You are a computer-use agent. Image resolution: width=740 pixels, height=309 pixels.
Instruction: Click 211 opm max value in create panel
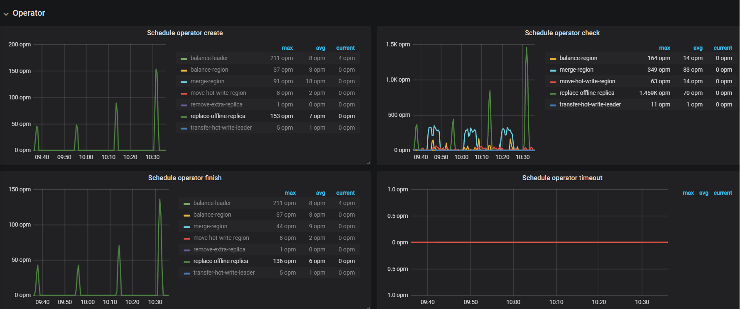click(x=282, y=58)
